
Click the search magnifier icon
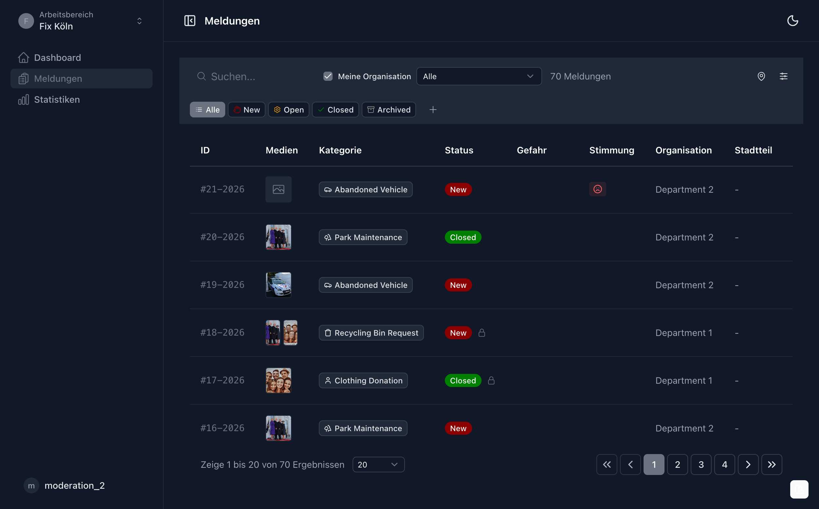[x=202, y=76]
